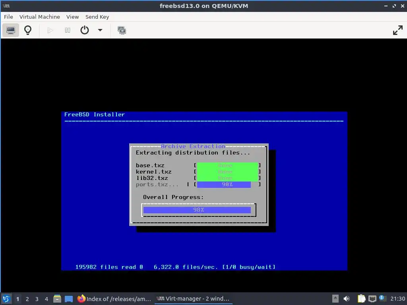Open the clipboard manager tray icon
Image resolution: width=407 pixels, height=305 pixels.
361,299
